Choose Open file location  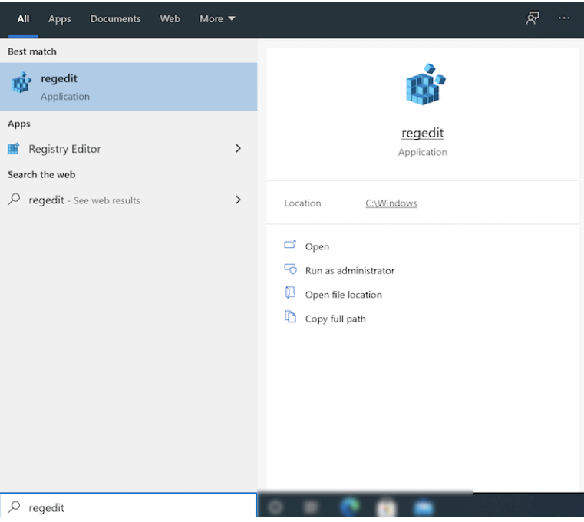[x=343, y=295]
